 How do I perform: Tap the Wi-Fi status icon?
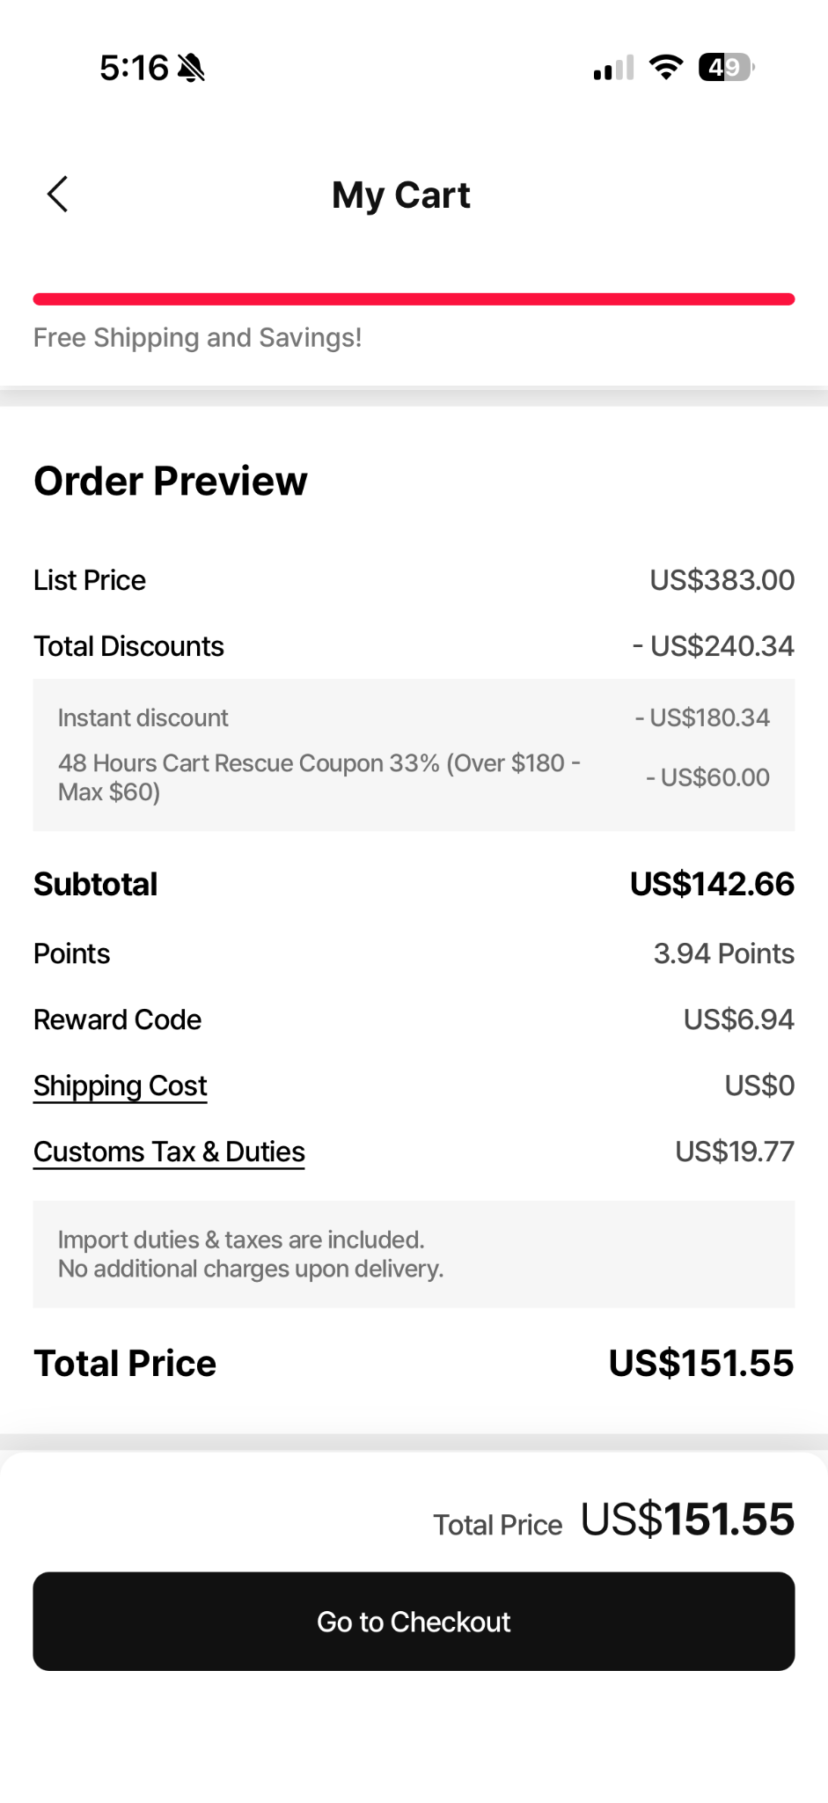click(666, 68)
